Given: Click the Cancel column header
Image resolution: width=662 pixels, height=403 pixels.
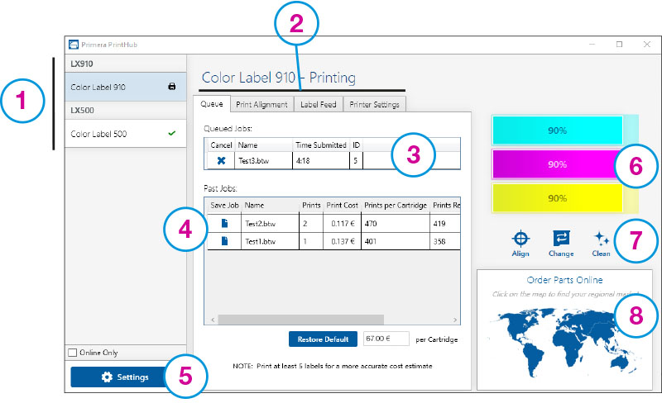Looking at the screenshot, I should click(x=221, y=145).
